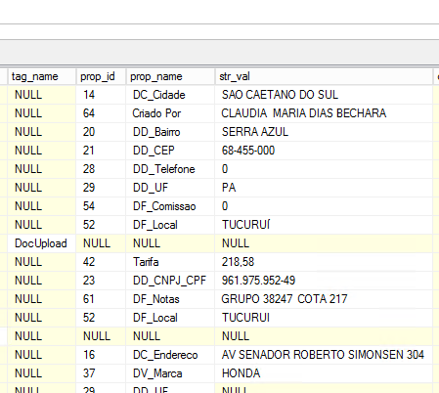The image size is (439, 393).
Task: Select the HONDA cell
Action: tap(324, 373)
